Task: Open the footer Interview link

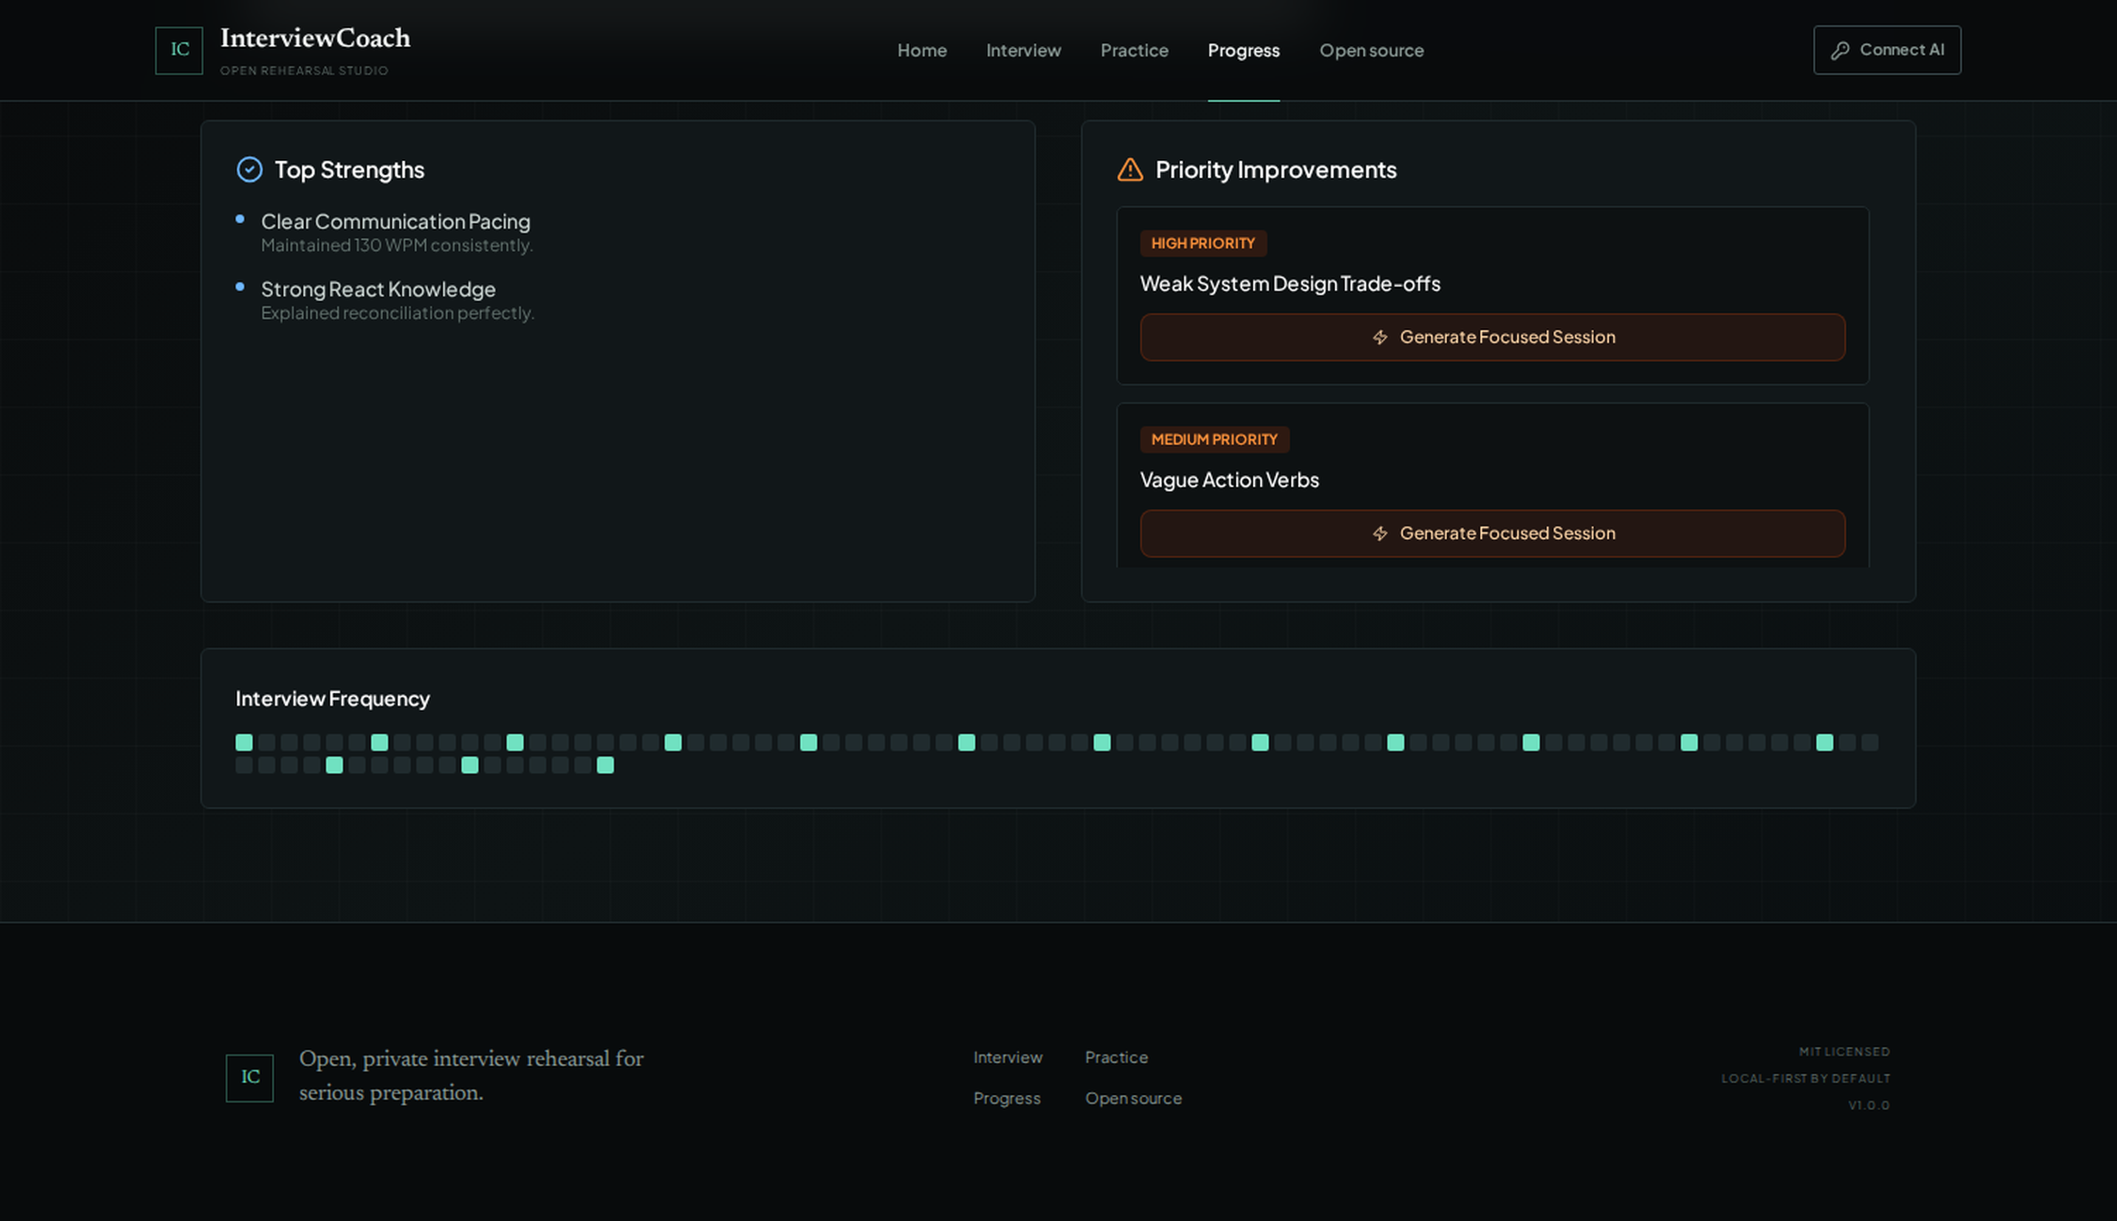Action: tap(1008, 1057)
